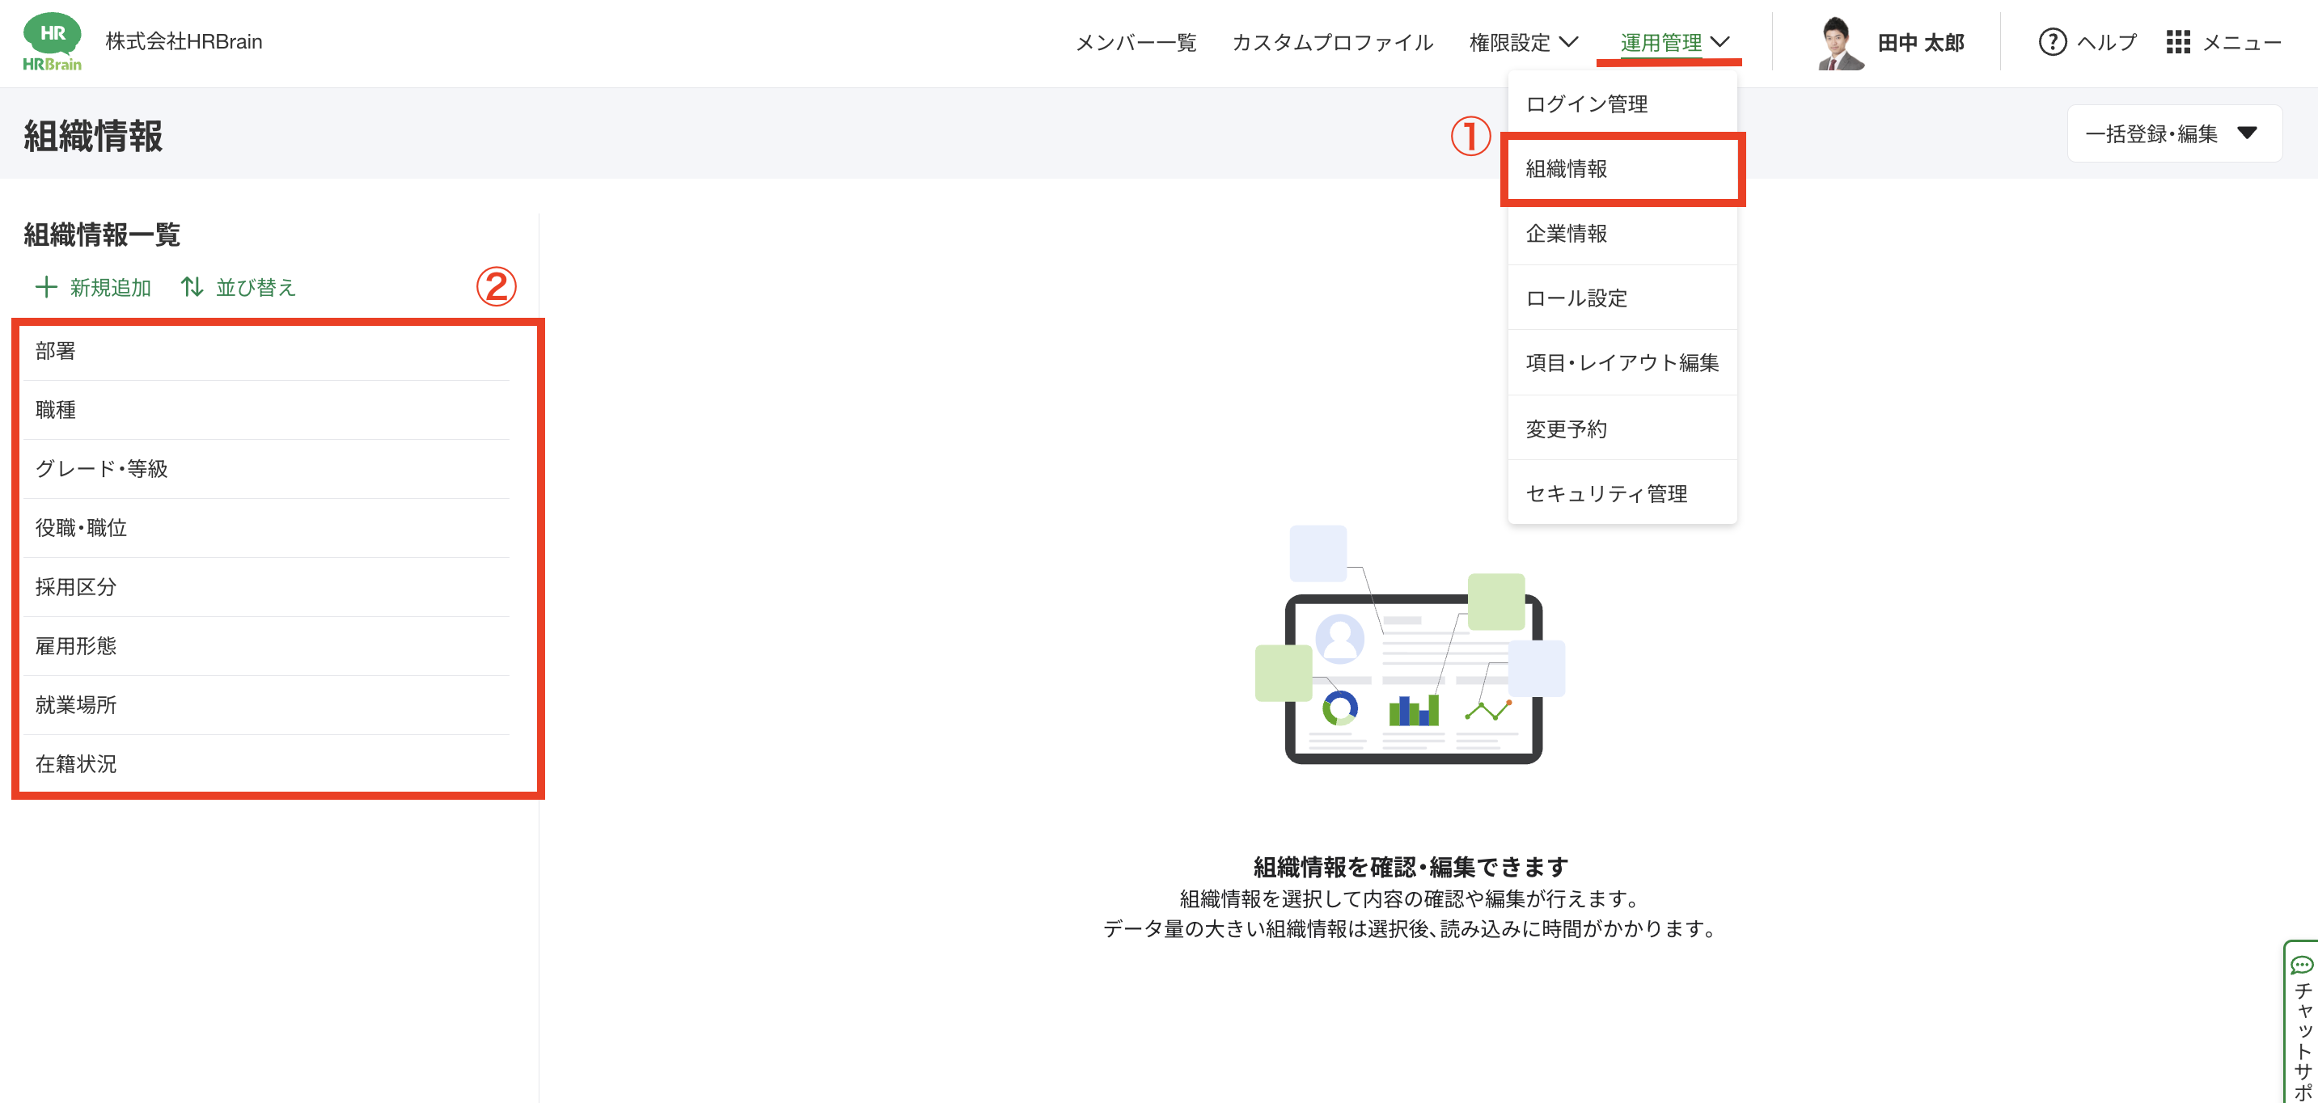
Task: Open 項目・レイアウト編集 menu entry
Action: pyautogui.click(x=1622, y=362)
